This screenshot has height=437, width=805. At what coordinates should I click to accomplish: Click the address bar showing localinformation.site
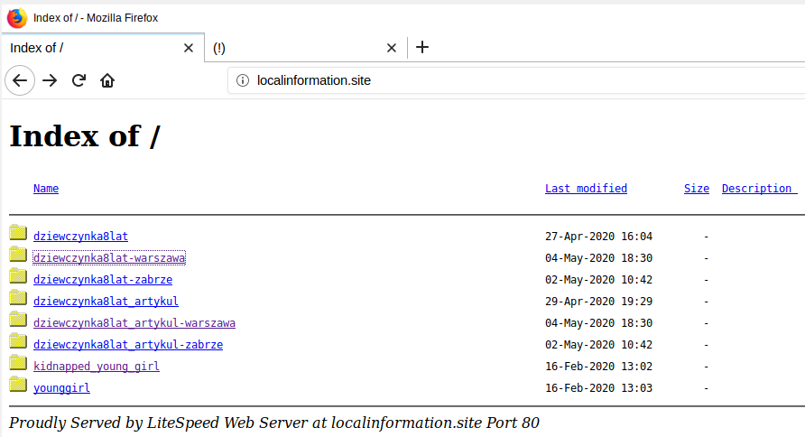click(x=505, y=80)
